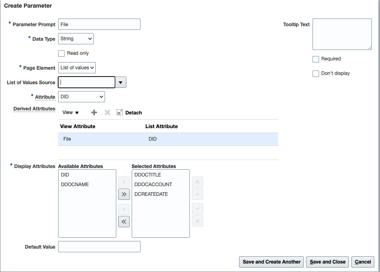This screenshot has width=380, height=272.
Task: Click the Default Value field
Action: [99, 247]
